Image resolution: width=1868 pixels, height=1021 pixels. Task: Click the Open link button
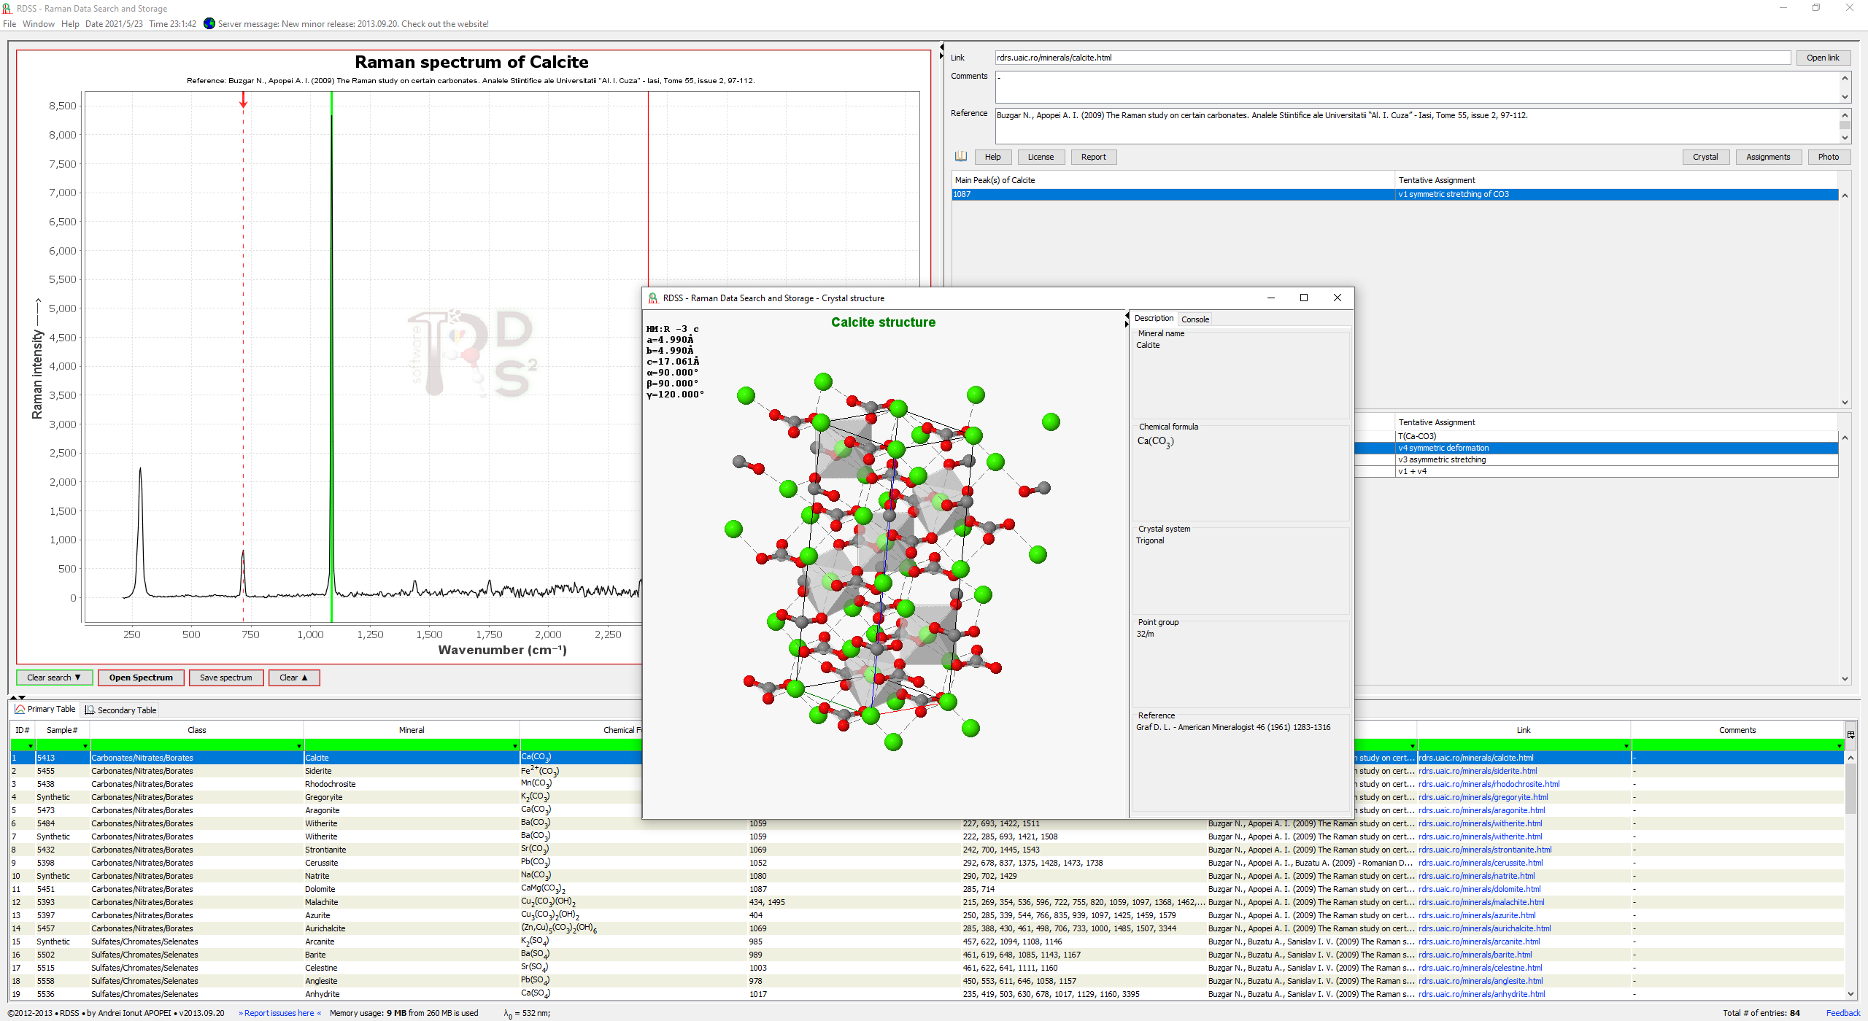(x=1823, y=58)
